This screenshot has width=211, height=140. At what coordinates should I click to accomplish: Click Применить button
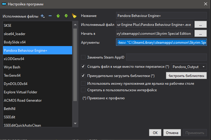pos(195,133)
